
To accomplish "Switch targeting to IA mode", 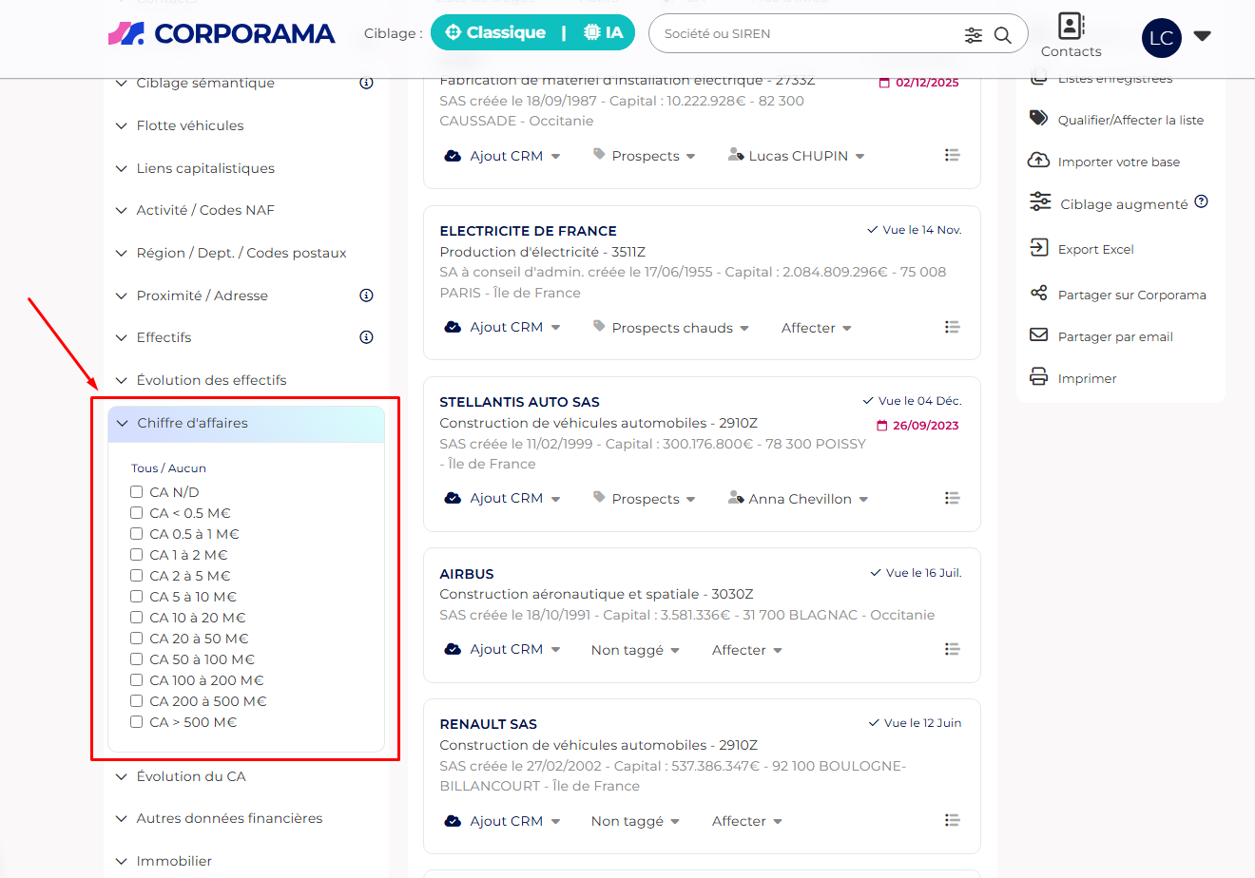I will pyautogui.click(x=603, y=33).
